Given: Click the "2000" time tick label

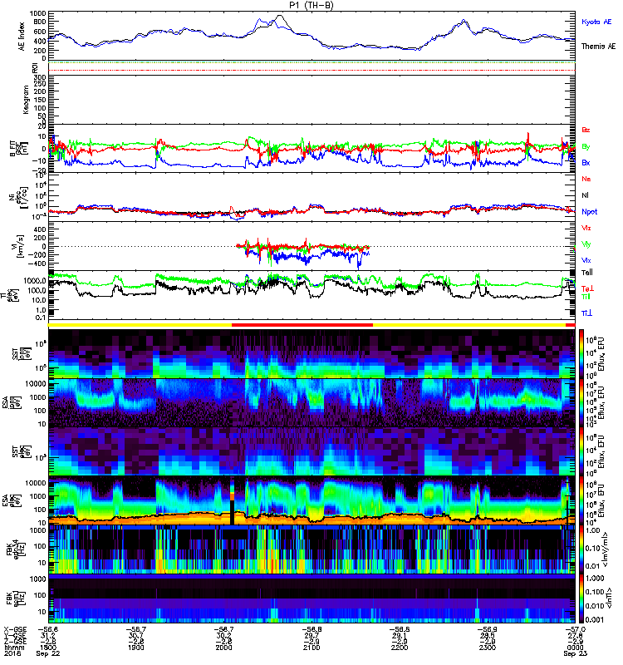Looking at the screenshot, I should click(x=223, y=648).
